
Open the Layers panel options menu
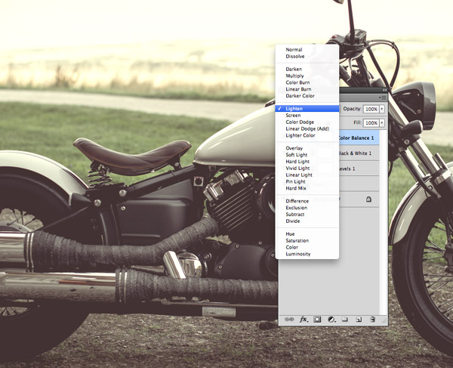click(x=383, y=97)
